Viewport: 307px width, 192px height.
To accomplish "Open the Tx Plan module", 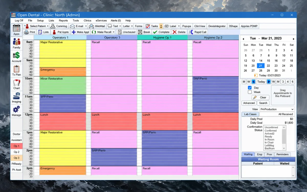I will 16,71.
